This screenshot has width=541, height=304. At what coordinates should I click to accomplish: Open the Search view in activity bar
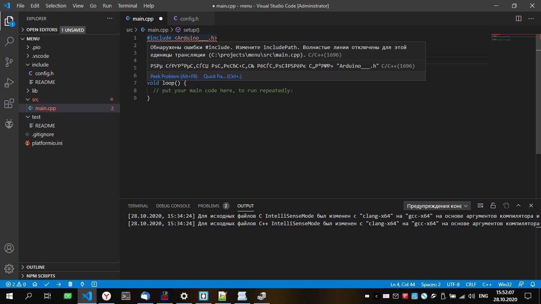tap(9, 41)
